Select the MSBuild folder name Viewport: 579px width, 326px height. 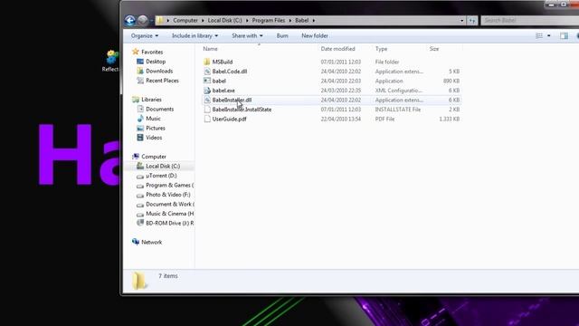(223, 62)
